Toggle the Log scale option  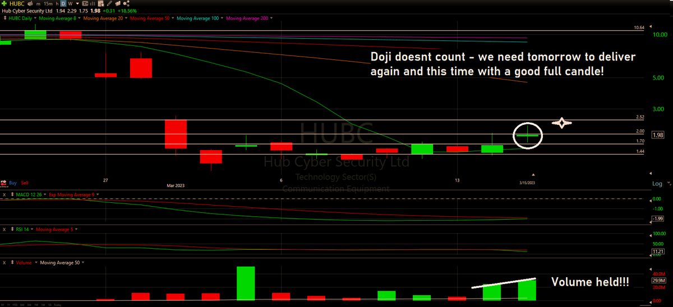click(657, 184)
